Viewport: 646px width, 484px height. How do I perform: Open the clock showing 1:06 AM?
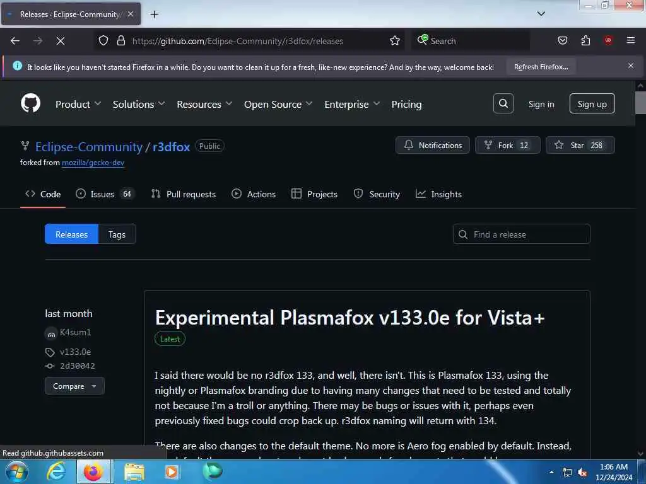point(613,471)
